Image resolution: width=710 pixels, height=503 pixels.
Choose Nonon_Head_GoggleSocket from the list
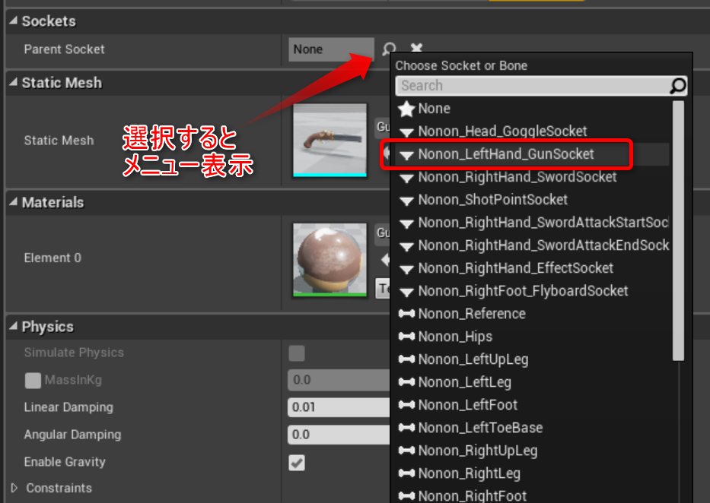(x=533, y=131)
